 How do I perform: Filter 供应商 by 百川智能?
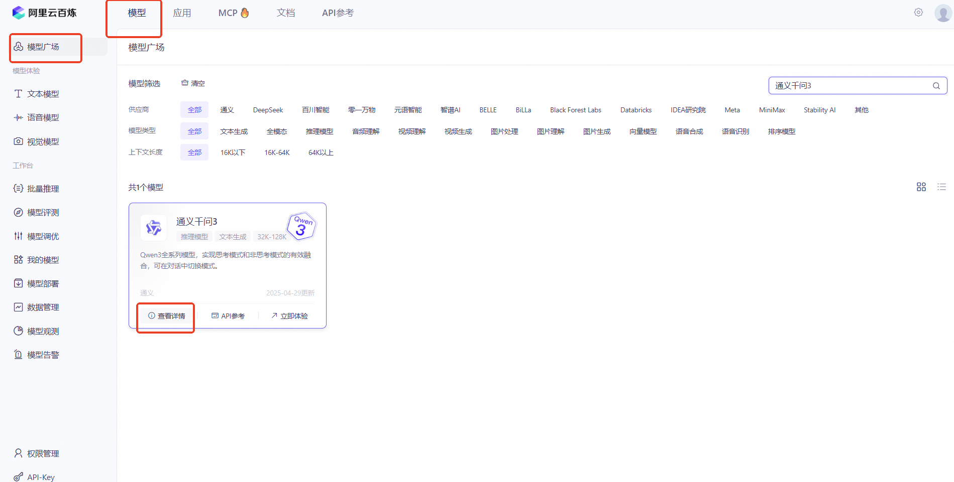(316, 110)
